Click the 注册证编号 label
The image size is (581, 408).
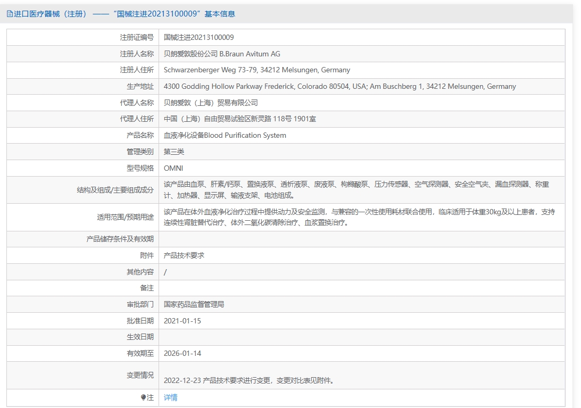point(136,37)
